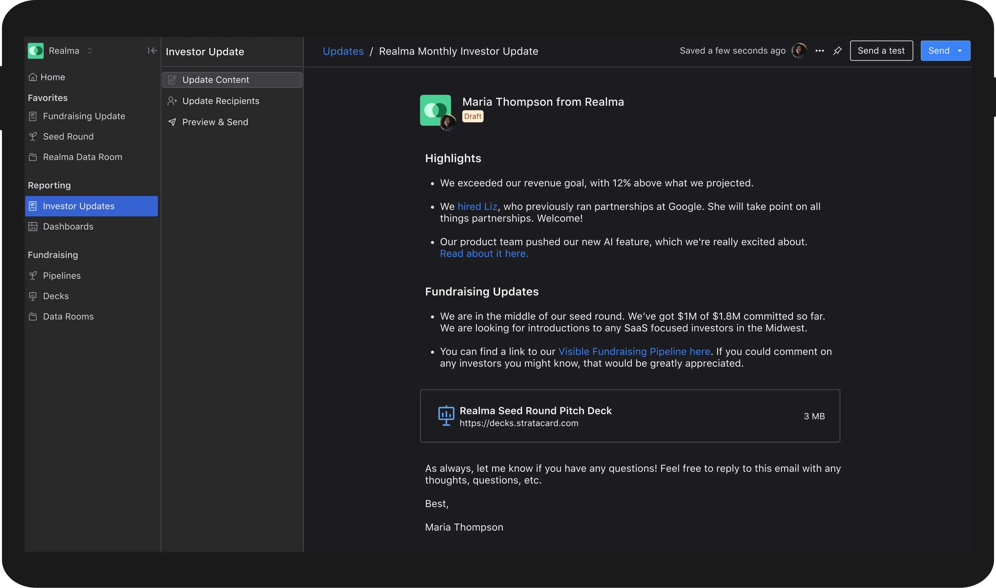
Task: Open Realma Data Room favorite
Action: (82, 157)
